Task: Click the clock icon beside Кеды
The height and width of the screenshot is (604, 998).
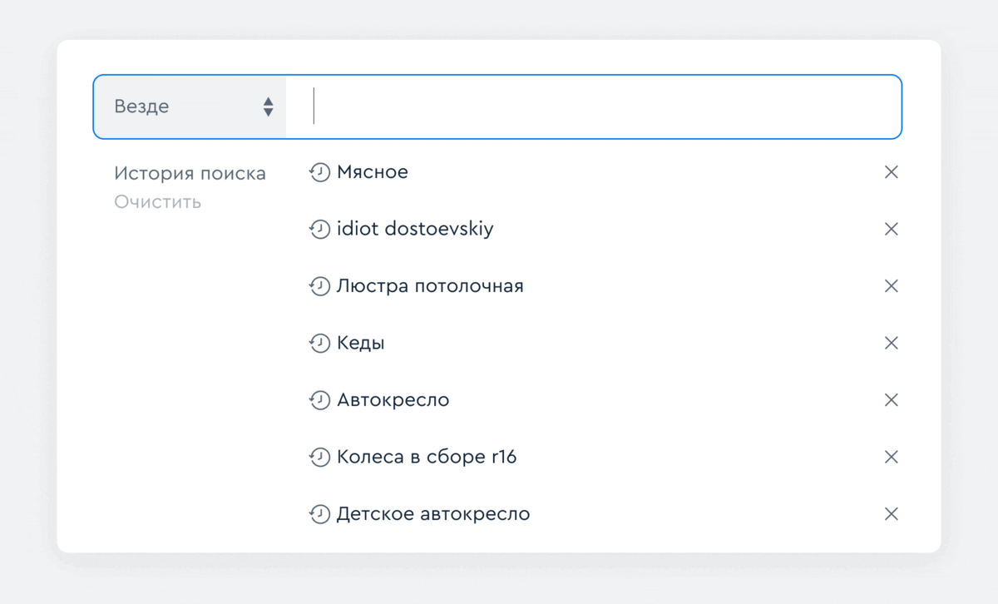Action: coord(319,343)
